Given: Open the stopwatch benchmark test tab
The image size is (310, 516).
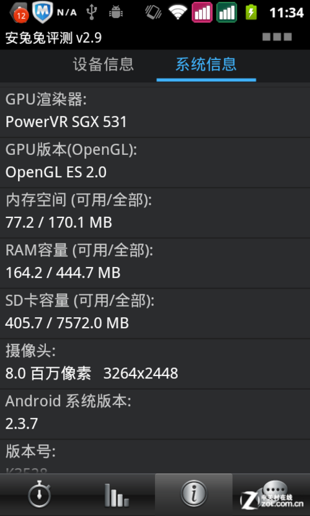Looking at the screenshot, I should (39, 494).
